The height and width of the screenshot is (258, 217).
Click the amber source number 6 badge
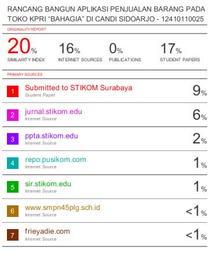[x=13, y=211]
